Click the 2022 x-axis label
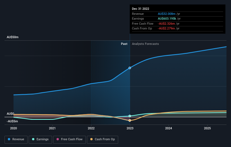The image size is (231, 147). (x=91, y=128)
